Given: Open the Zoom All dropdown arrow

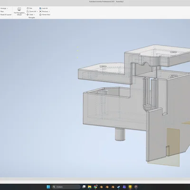Looking at the screenshot, I should (37, 11).
